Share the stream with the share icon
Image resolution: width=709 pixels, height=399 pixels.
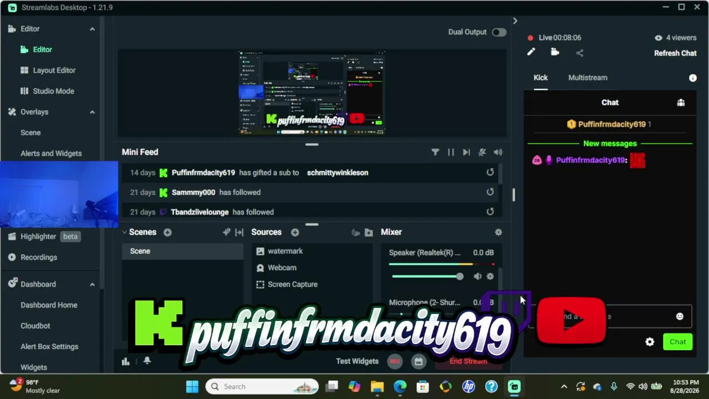coord(580,53)
